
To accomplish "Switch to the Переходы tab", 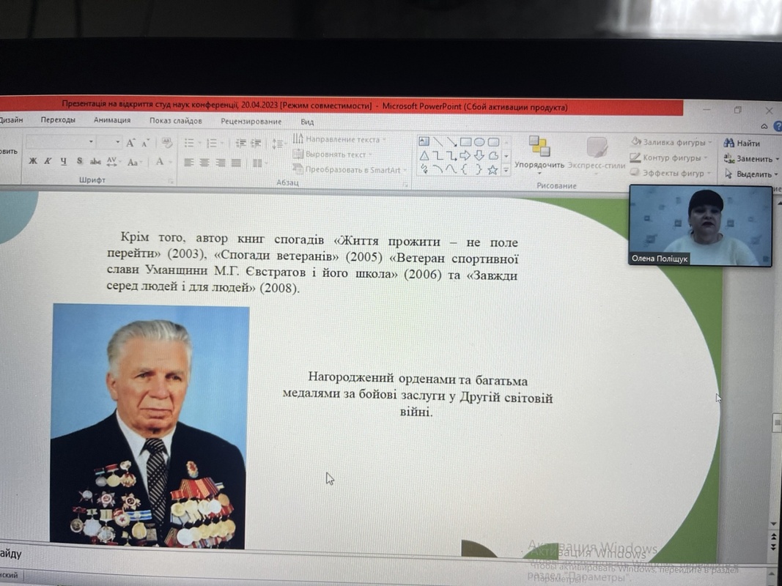I will (x=58, y=120).
